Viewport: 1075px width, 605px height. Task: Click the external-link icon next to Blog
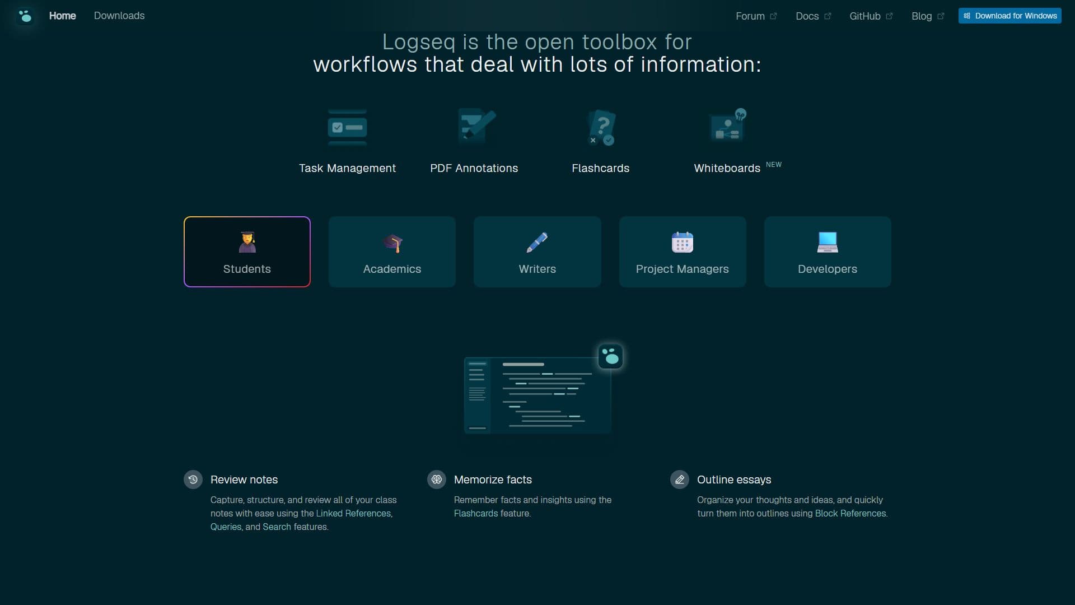(x=941, y=16)
